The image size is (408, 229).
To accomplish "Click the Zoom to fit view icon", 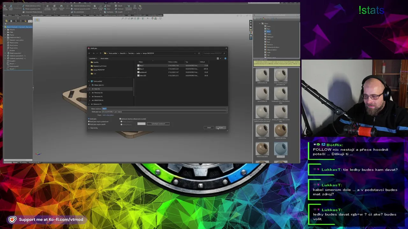I will [123, 18].
